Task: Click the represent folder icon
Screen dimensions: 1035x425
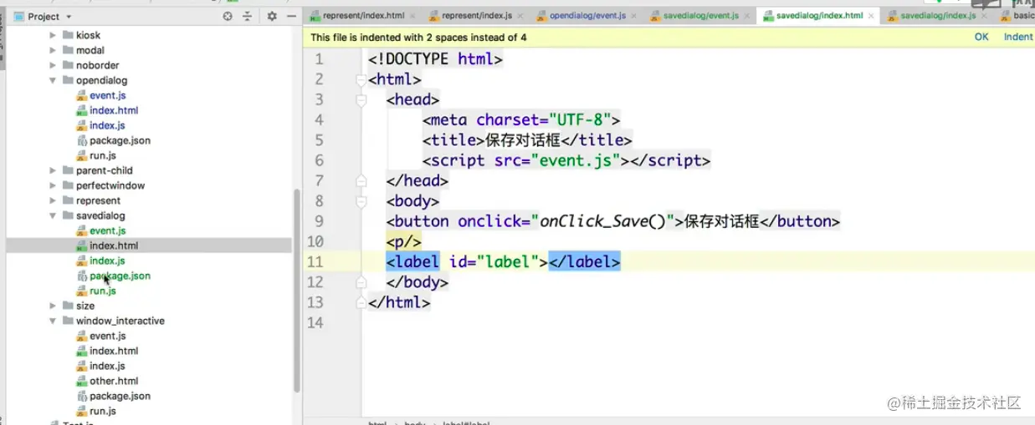Action: click(68, 200)
